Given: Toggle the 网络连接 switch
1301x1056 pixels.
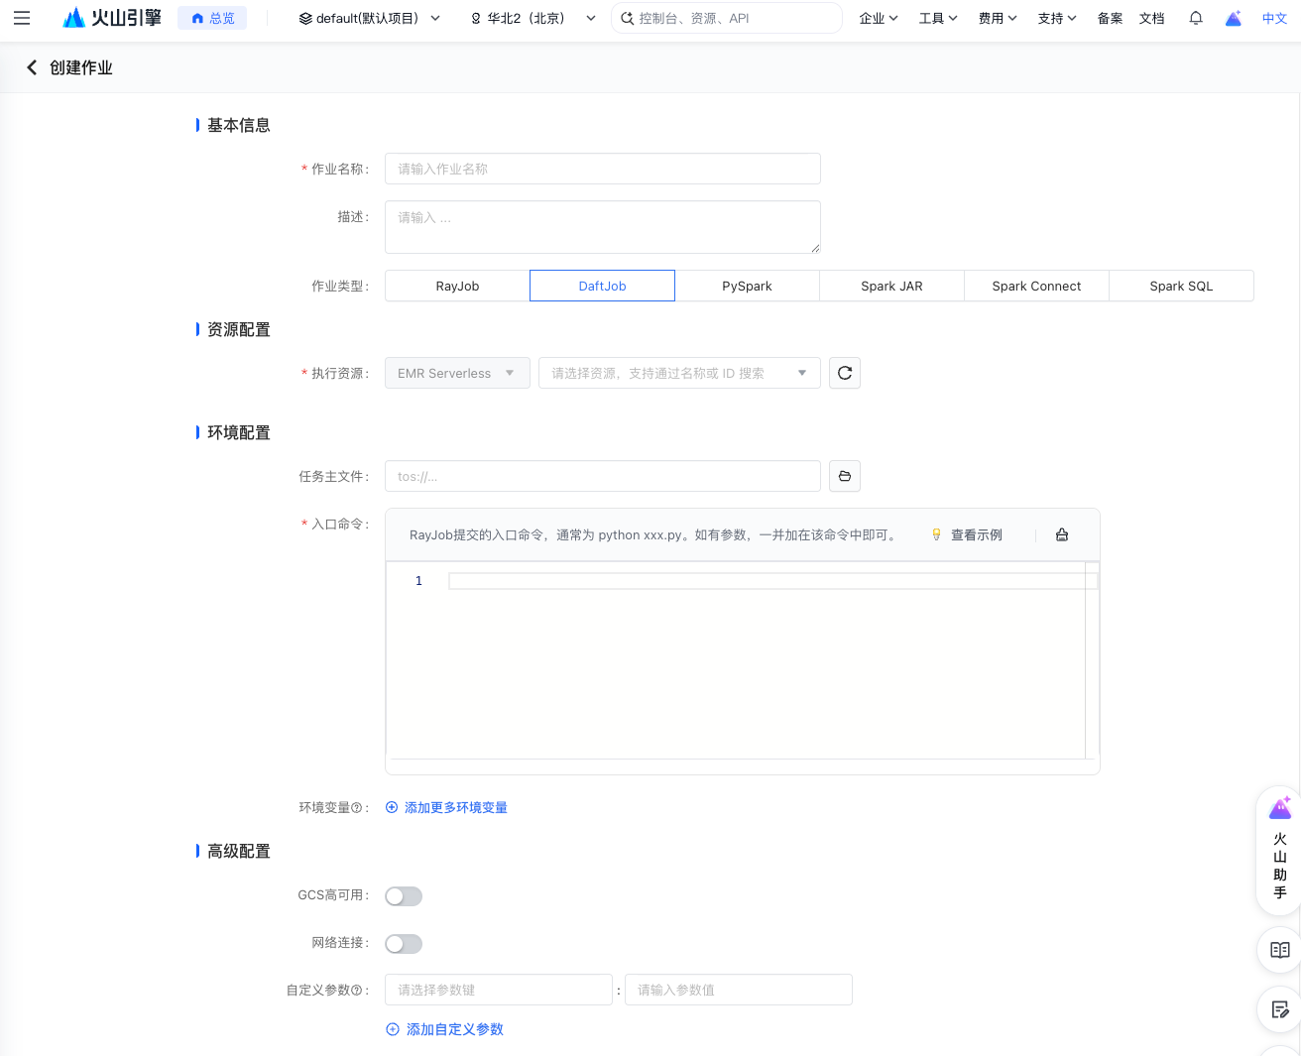Looking at the screenshot, I should pyautogui.click(x=404, y=944).
